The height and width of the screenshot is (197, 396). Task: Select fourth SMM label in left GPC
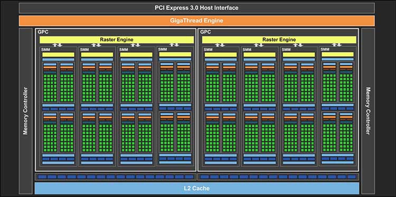(x=163, y=50)
